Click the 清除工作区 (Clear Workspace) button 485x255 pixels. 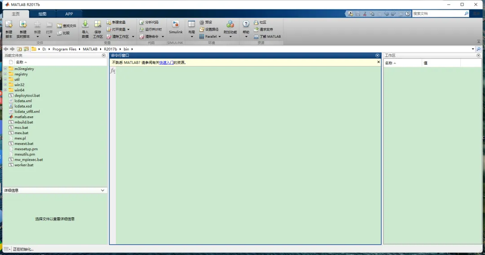(x=120, y=36)
